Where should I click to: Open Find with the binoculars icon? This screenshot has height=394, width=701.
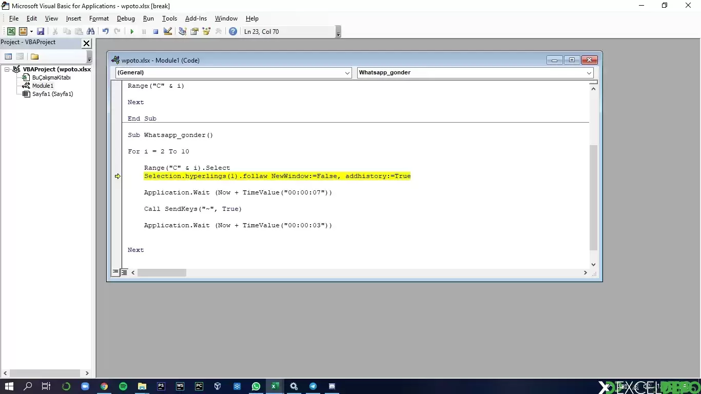pyautogui.click(x=90, y=31)
